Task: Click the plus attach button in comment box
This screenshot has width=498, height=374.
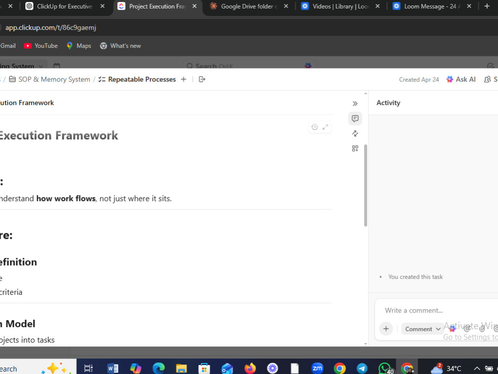Action: [386, 329]
